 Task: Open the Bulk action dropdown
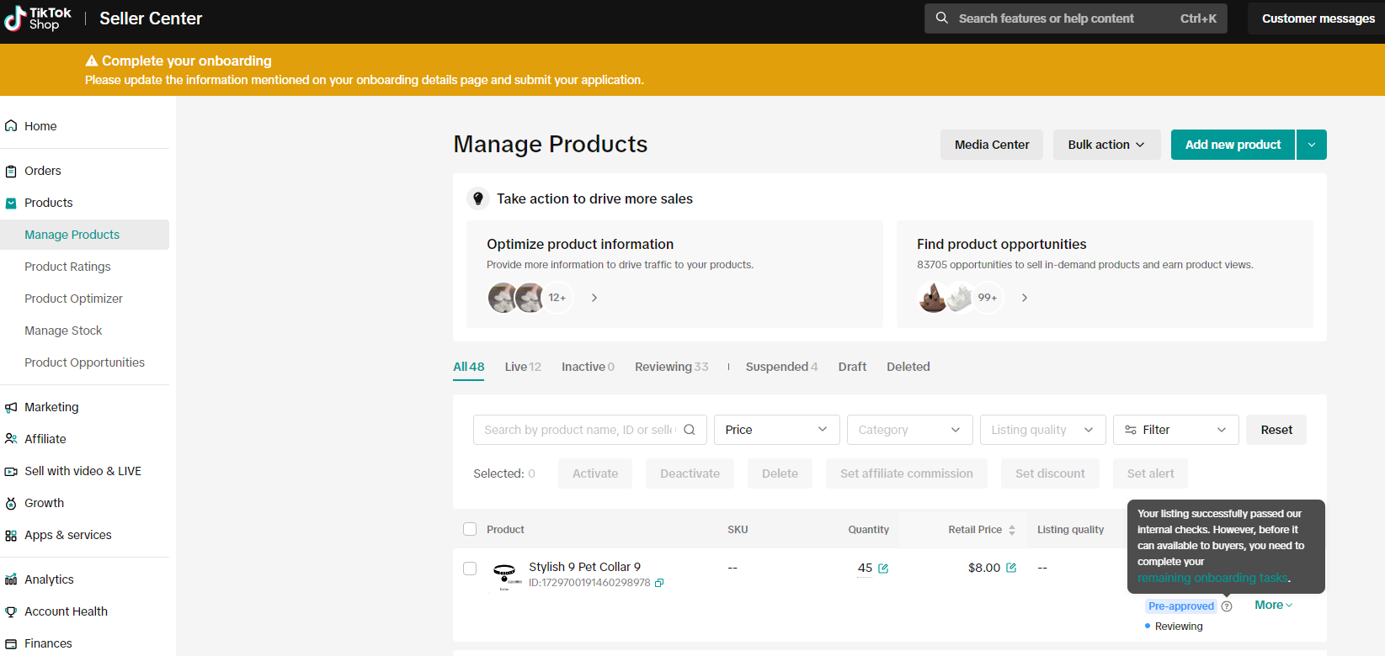1106,145
